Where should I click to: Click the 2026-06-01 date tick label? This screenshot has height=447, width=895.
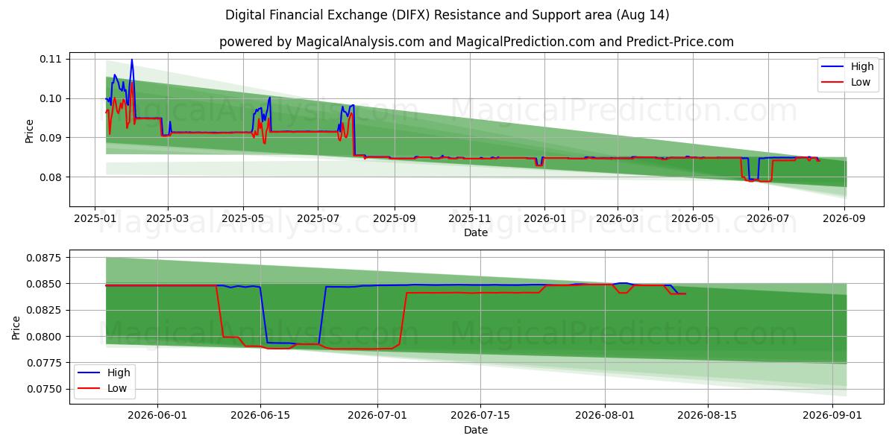(x=158, y=415)
